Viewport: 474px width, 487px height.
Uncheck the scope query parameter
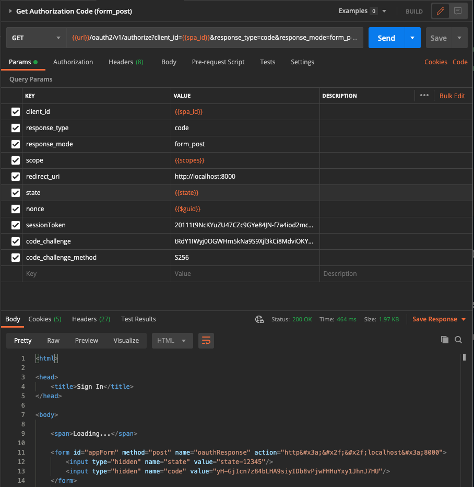[x=15, y=160]
